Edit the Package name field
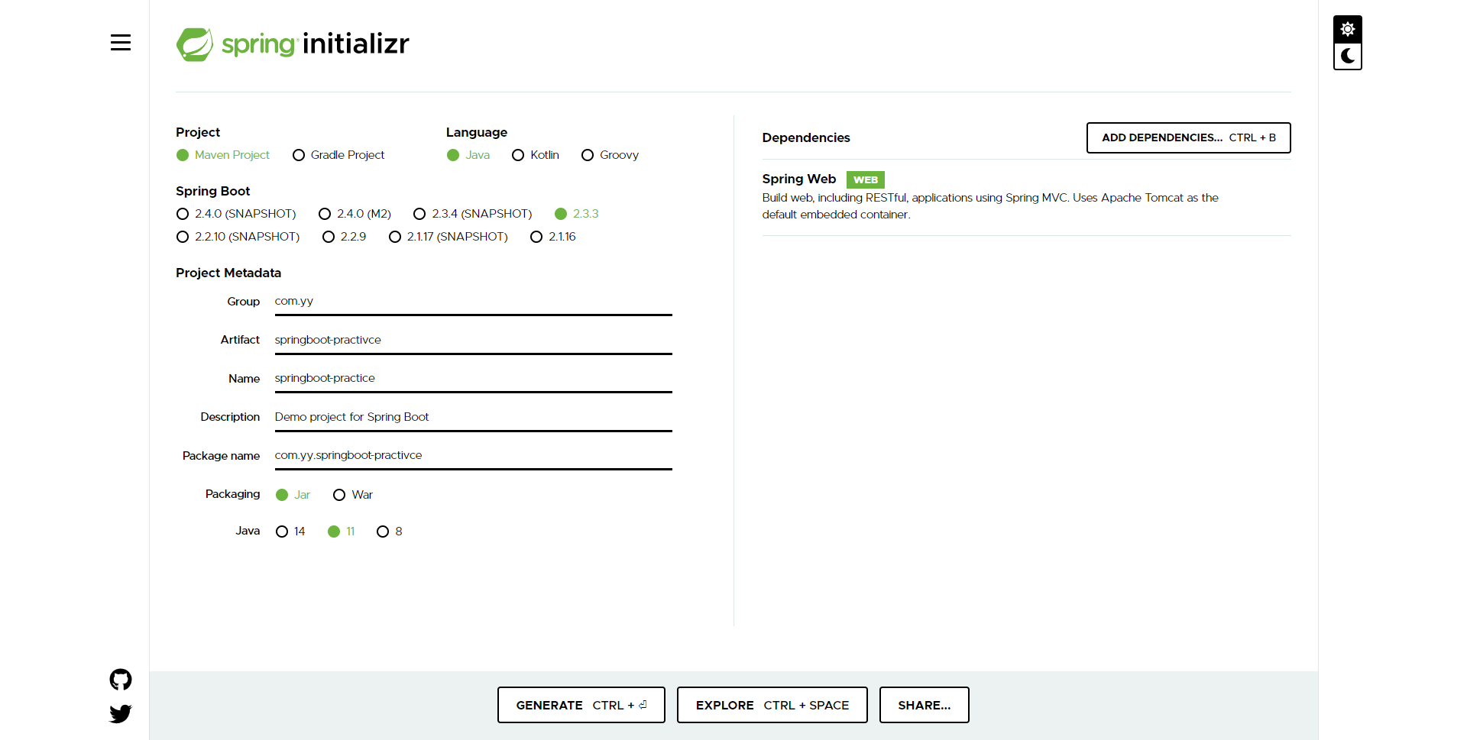This screenshot has width=1467, height=740. tap(474, 455)
